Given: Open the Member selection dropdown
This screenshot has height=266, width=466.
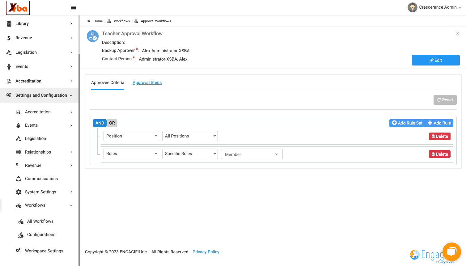Looking at the screenshot, I should click(x=252, y=154).
